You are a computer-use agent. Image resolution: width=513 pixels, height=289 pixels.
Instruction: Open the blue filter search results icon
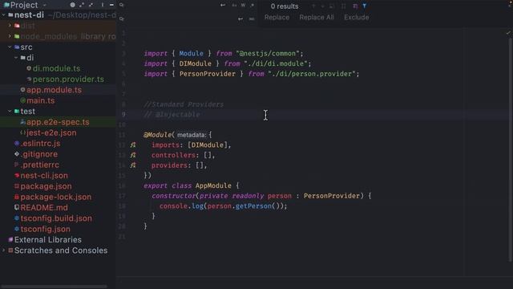pos(364,6)
